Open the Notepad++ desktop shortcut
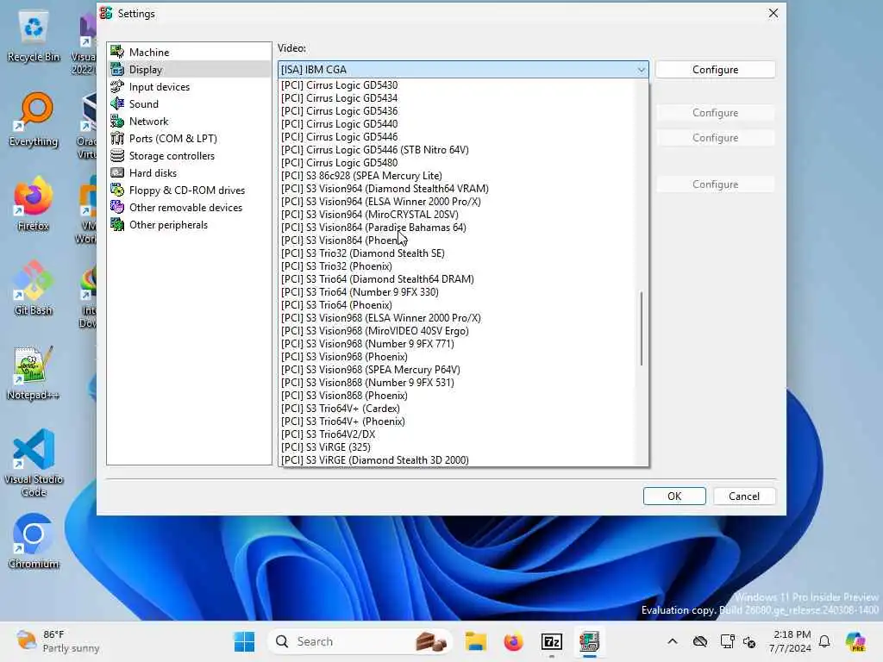 (x=34, y=373)
